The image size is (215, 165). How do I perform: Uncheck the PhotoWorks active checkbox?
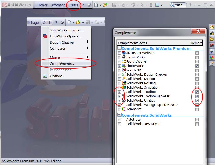(x=119, y=66)
